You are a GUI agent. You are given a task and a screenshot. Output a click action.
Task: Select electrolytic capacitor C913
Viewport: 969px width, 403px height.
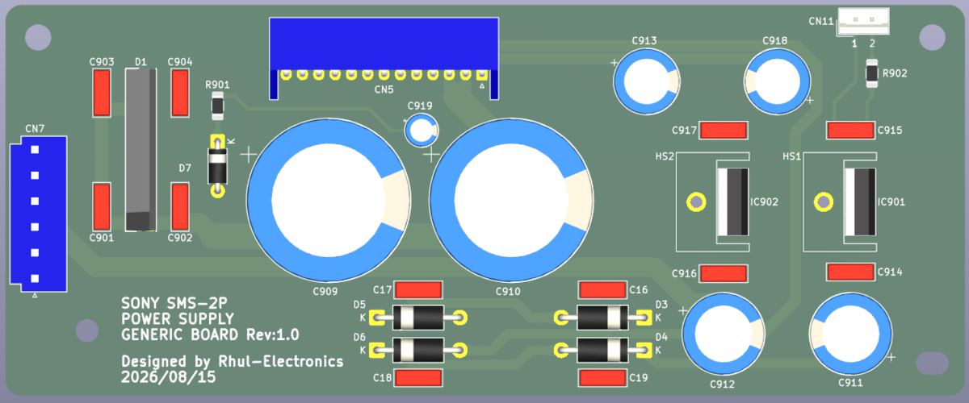point(647,81)
